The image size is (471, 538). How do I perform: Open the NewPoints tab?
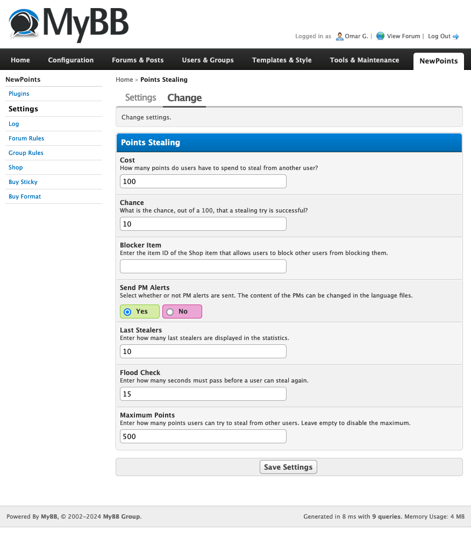tap(438, 61)
